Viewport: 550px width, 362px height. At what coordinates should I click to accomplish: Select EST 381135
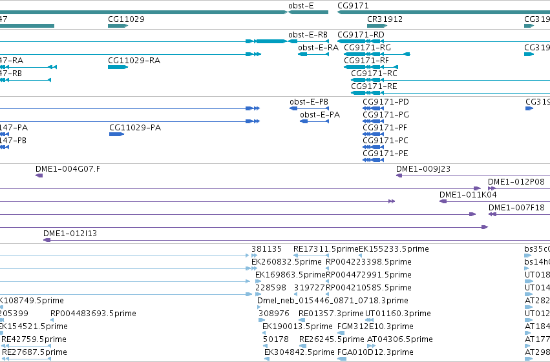[254, 256]
